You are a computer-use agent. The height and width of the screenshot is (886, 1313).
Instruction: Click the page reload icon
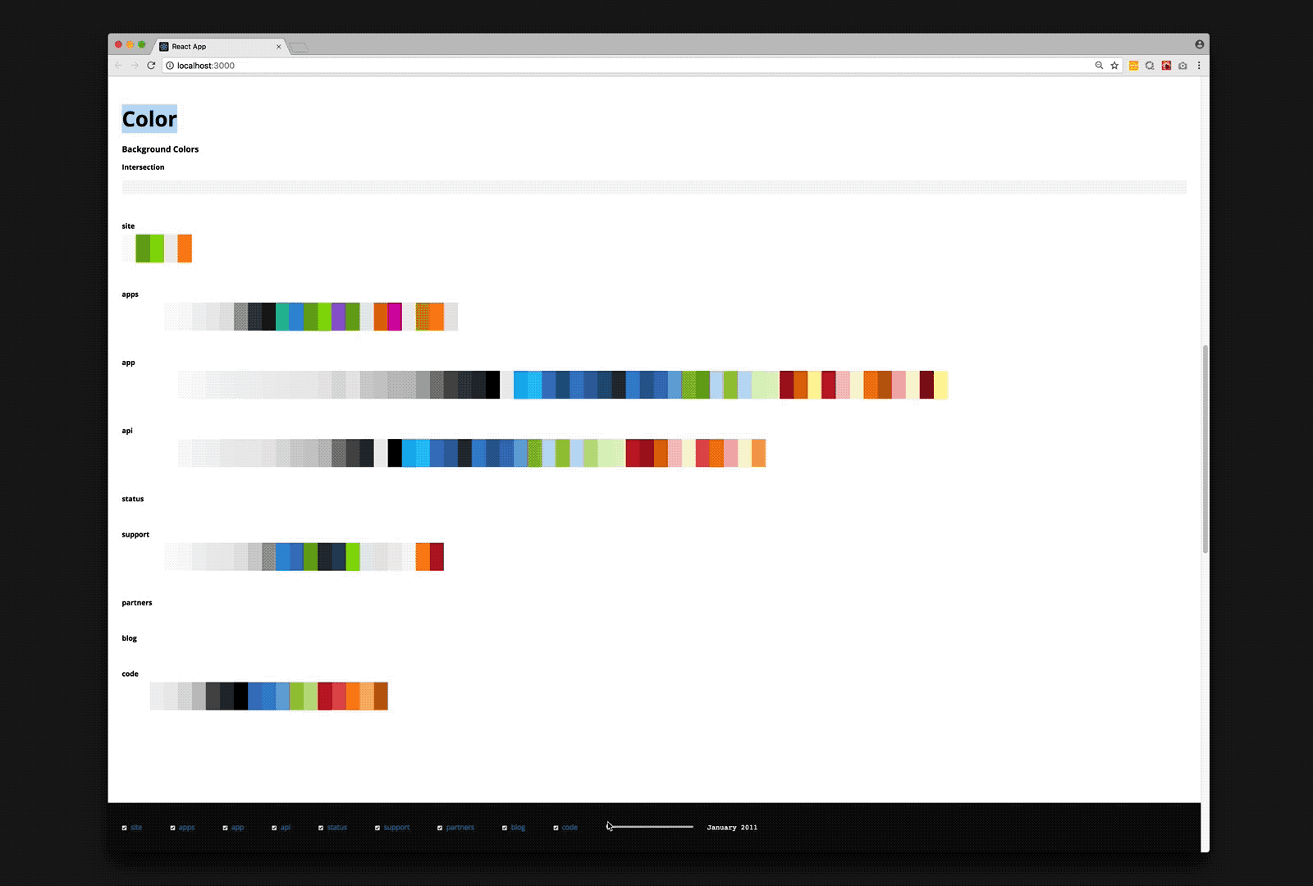point(151,66)
